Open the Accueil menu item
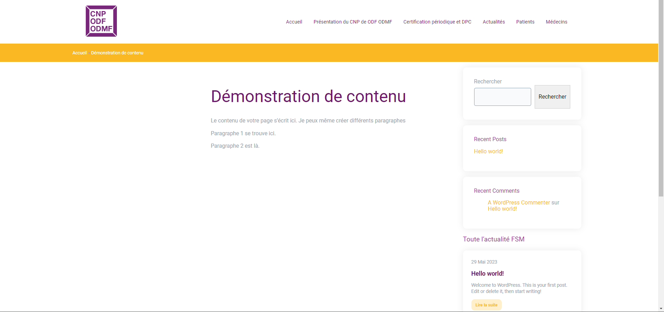Screen dimensions: 664x312 [x=294, y=22]
